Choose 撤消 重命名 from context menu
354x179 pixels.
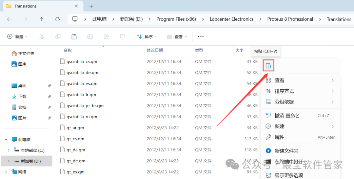(287, 116)
